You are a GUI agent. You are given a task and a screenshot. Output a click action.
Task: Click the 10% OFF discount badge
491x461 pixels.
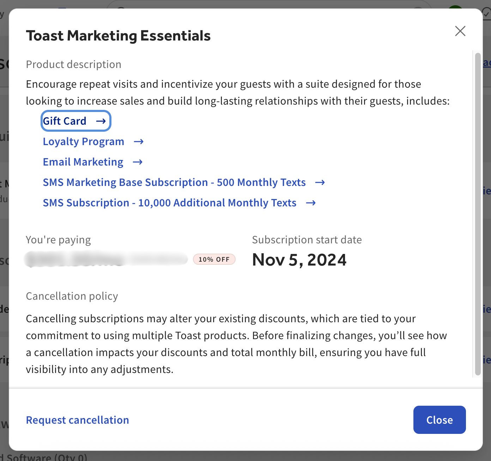point(214,260)
